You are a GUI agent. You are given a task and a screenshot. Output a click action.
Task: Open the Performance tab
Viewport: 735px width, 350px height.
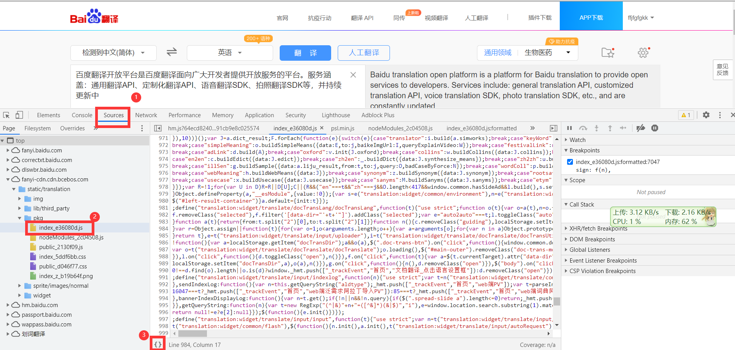185,115
